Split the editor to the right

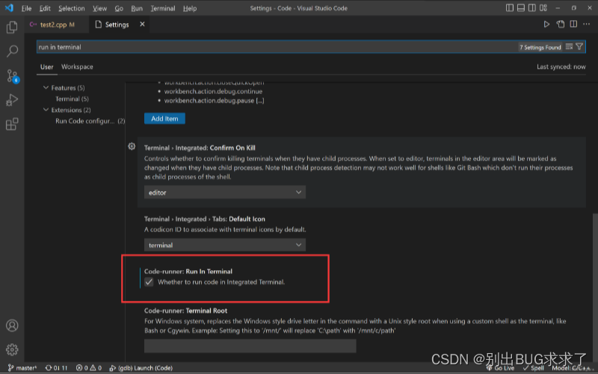[x=573, y=25]
